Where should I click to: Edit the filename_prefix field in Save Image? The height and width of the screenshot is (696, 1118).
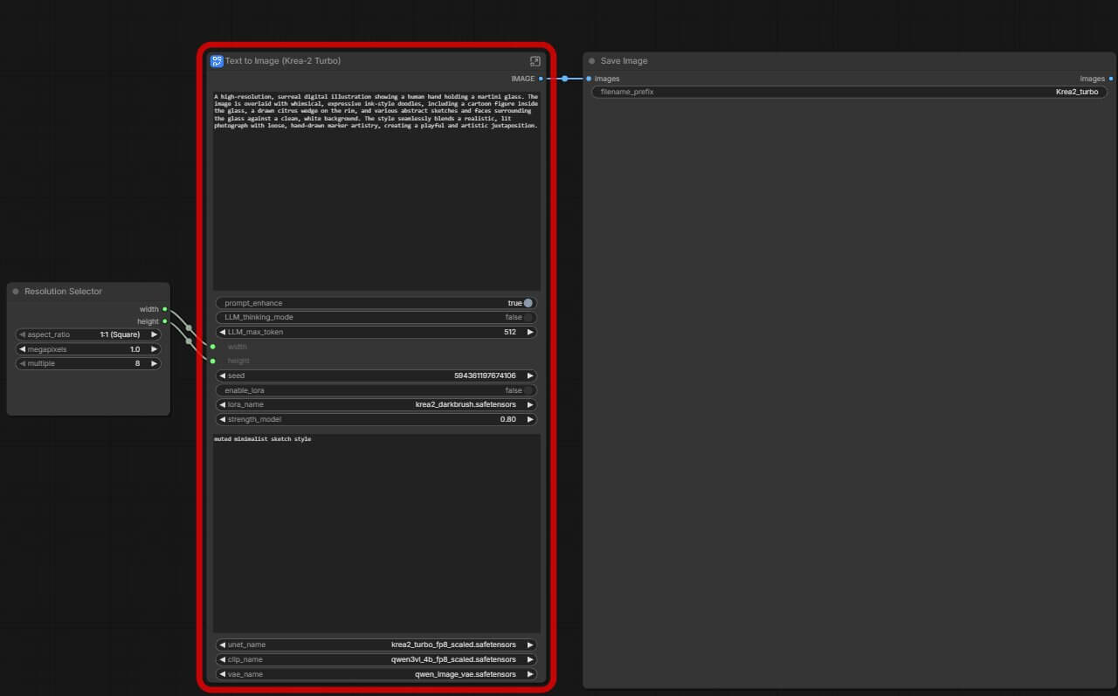click(850, 92)
